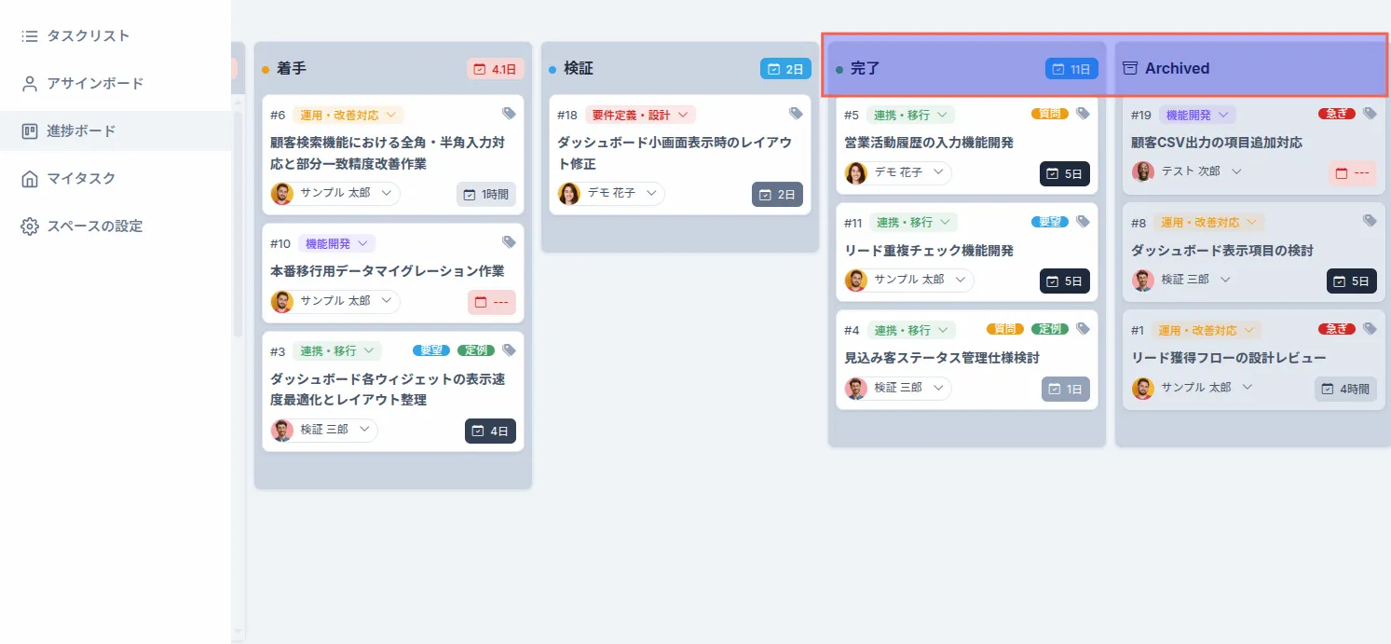Screen dimensions: 1391x644
Task: Click the 質問 badge on card #5
Action: point(1051,113)
